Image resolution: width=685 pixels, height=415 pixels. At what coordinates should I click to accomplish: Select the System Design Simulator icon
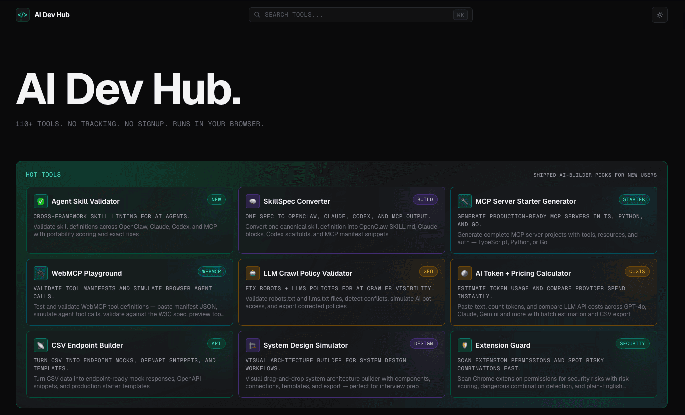tap(252, 345)
